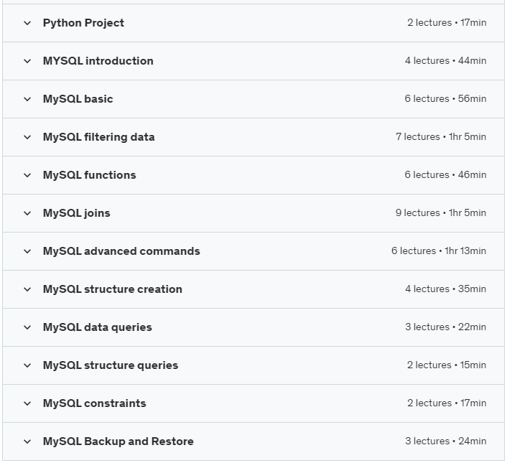
Task: Click the '3 lectures • 22min' text
Action: click(445, 327)
